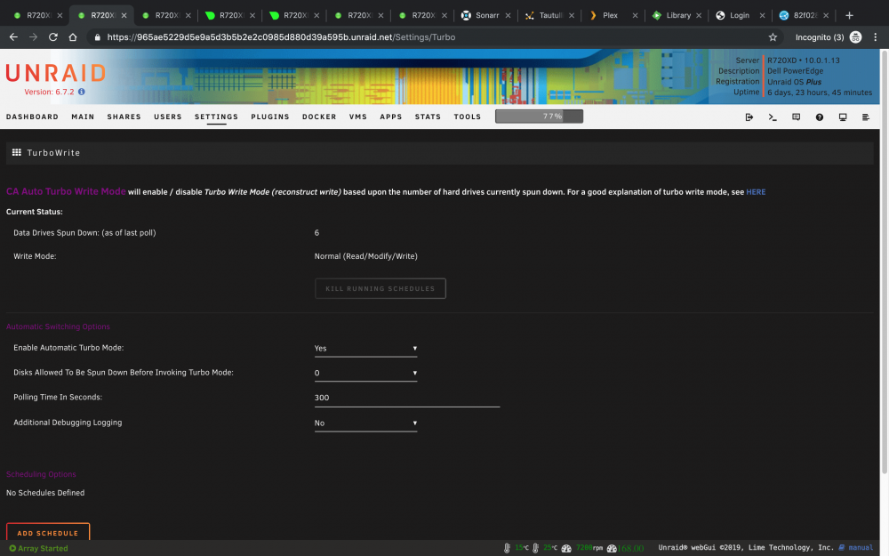
Task: Open a new browser tab with the plus icon
Action: (849, 15)
